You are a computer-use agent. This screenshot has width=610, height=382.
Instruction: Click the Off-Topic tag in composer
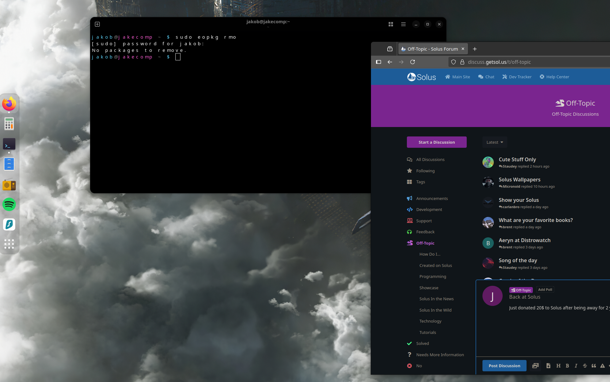tap(521, 290)
